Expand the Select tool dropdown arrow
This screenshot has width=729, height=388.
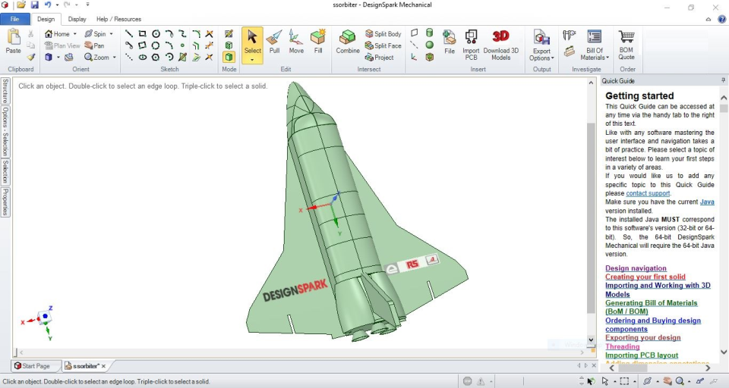pyautogui.click(x=252, y=60)
